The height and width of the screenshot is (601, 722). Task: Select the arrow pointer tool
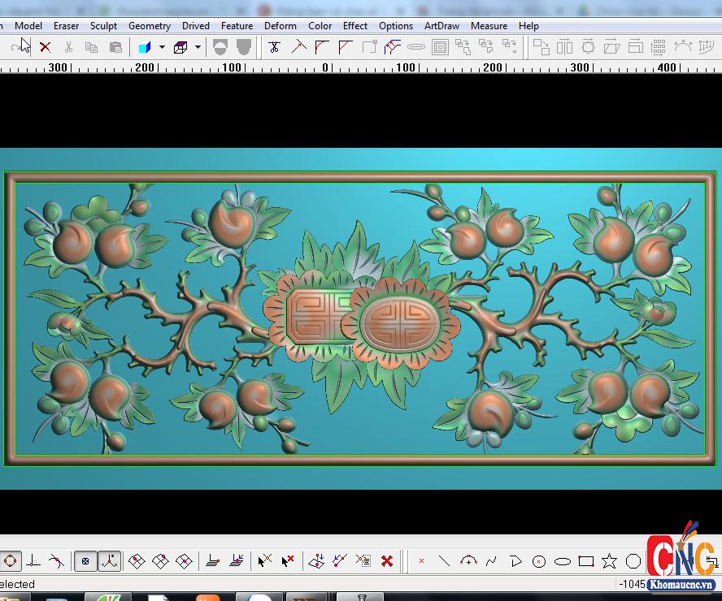pyautogui.click(x=24, y=46)
